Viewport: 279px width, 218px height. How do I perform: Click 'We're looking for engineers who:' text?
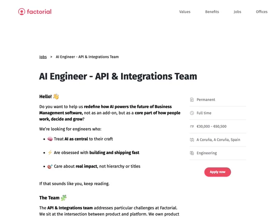(70, 129)
